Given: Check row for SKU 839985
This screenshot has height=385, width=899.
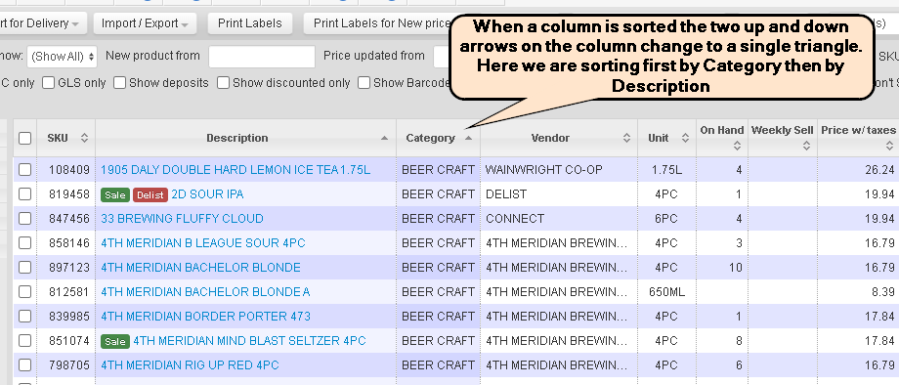Looking at the screenshot, I should point(24,317).
